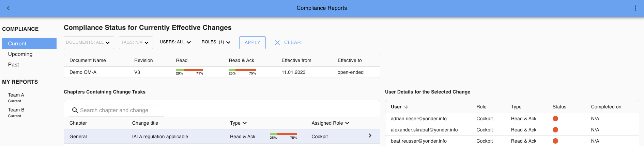
Task: Click red status dot for alexander.skrabal
Action: (x=555, y=130)
